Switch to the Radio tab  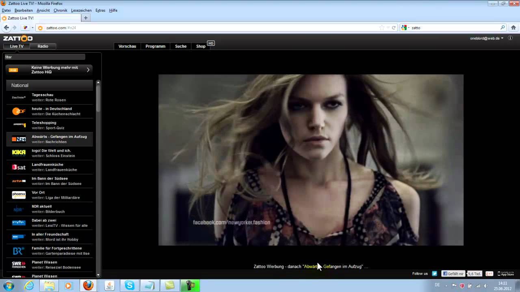click(x=43, y=46)
